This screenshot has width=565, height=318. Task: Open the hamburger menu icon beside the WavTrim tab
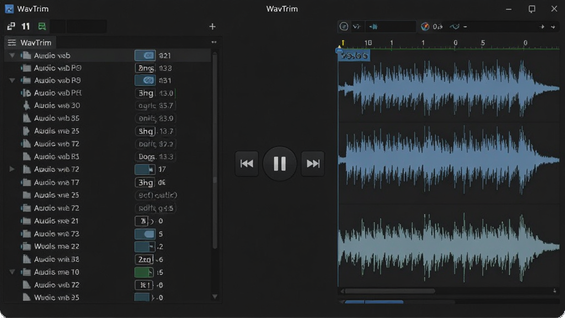(x=12, y=43)
